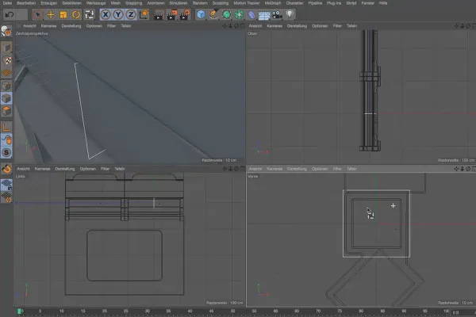Viewport: 476px width, 317px height.
Task: Open the floor environment objects icon
Action: 264,14
